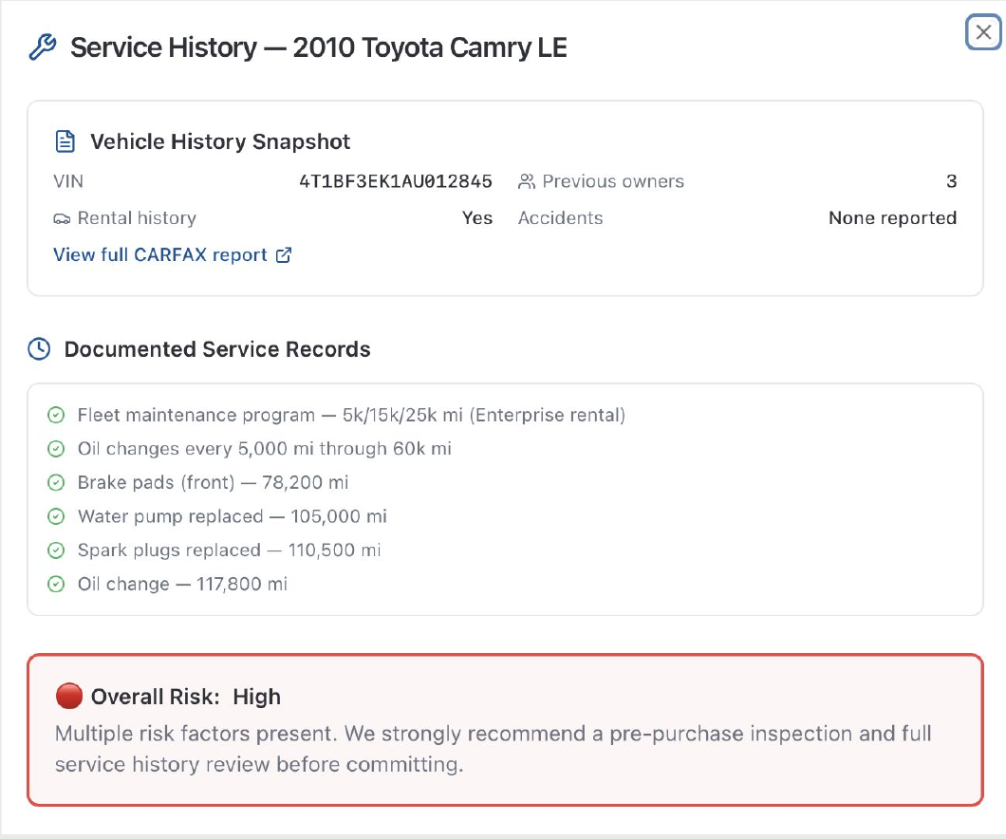Image resolution: width=1006 pixels, height=839 pixels.
Task: Click the check icon for Spark plugs replaced
Action: click(56, 550)
